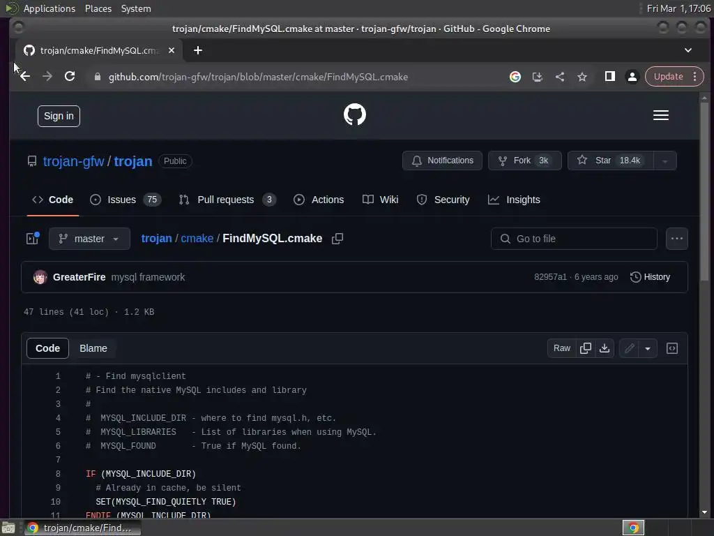Go back with the browser back arrow
Image resolution: width=714 pixels, height=536 pixels.
click(x=24, y=77)
